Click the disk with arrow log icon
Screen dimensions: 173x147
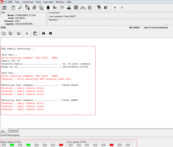(10, 33)
